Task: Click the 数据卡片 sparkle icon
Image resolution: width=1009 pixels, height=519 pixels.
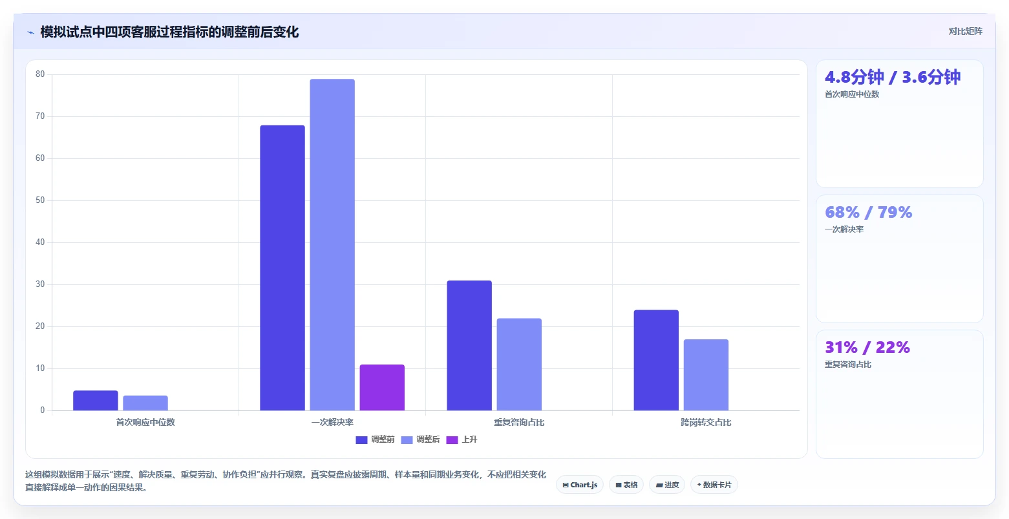Action: 699,485
